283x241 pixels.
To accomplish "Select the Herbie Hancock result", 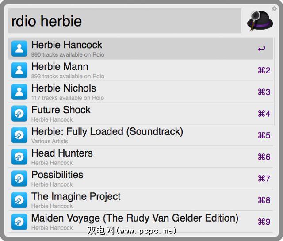I will 67,45.
